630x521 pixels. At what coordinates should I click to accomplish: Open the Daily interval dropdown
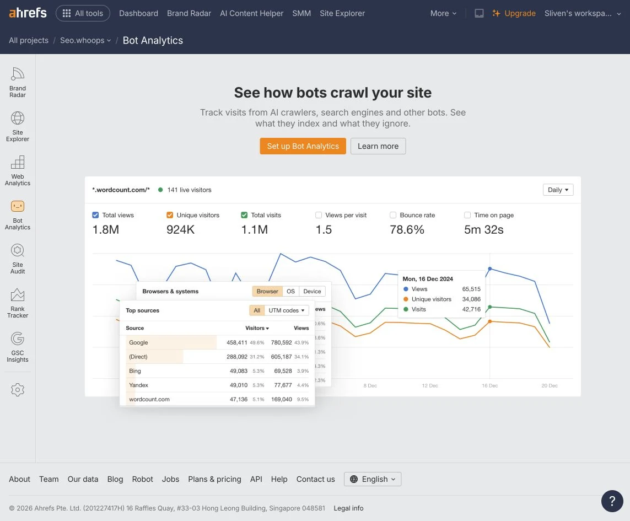tap(558, 190)
